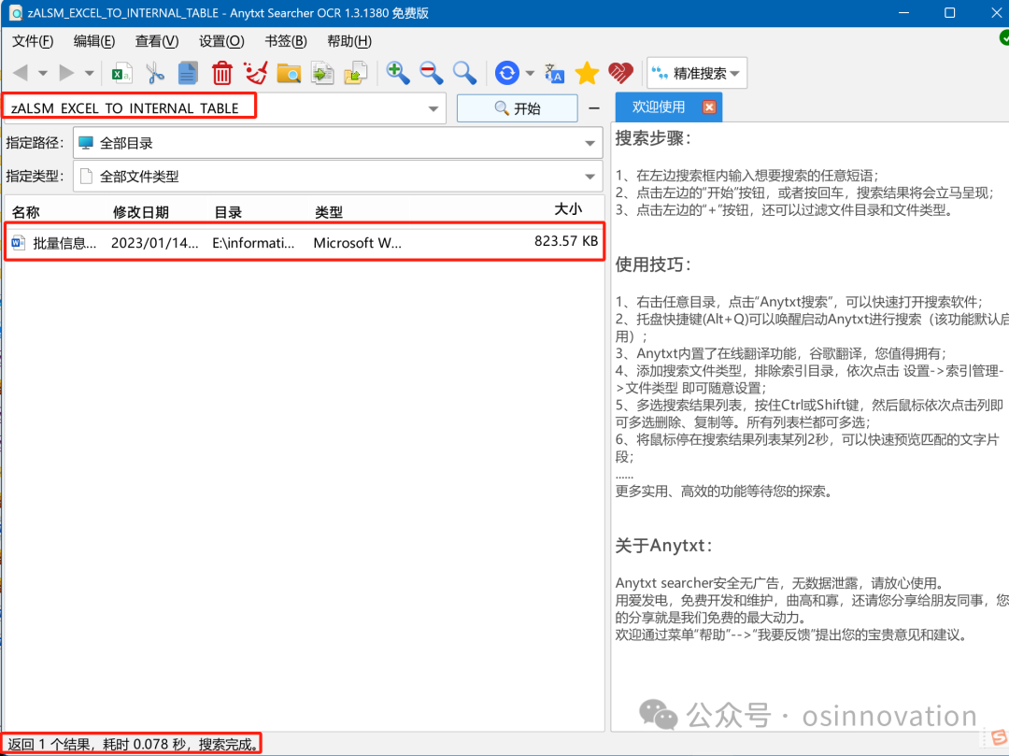Open the 文件(F) menu

(x=33, y=41)
